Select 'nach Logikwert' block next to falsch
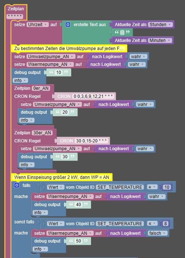Screen dimensions: 185x258 coord(126,233)
